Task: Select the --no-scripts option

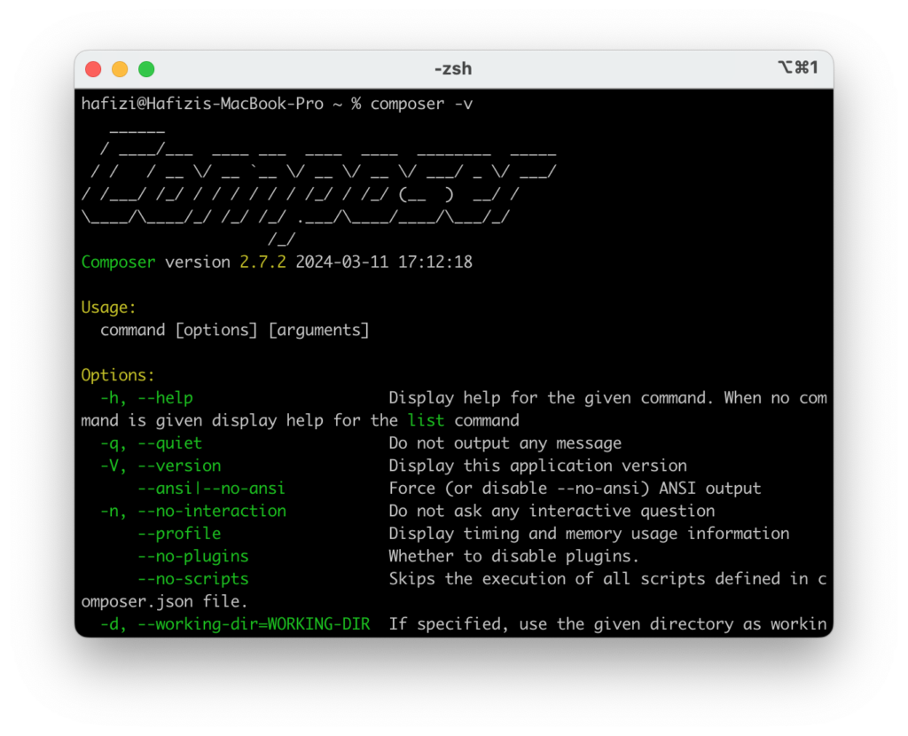Action: pos(193,579)
